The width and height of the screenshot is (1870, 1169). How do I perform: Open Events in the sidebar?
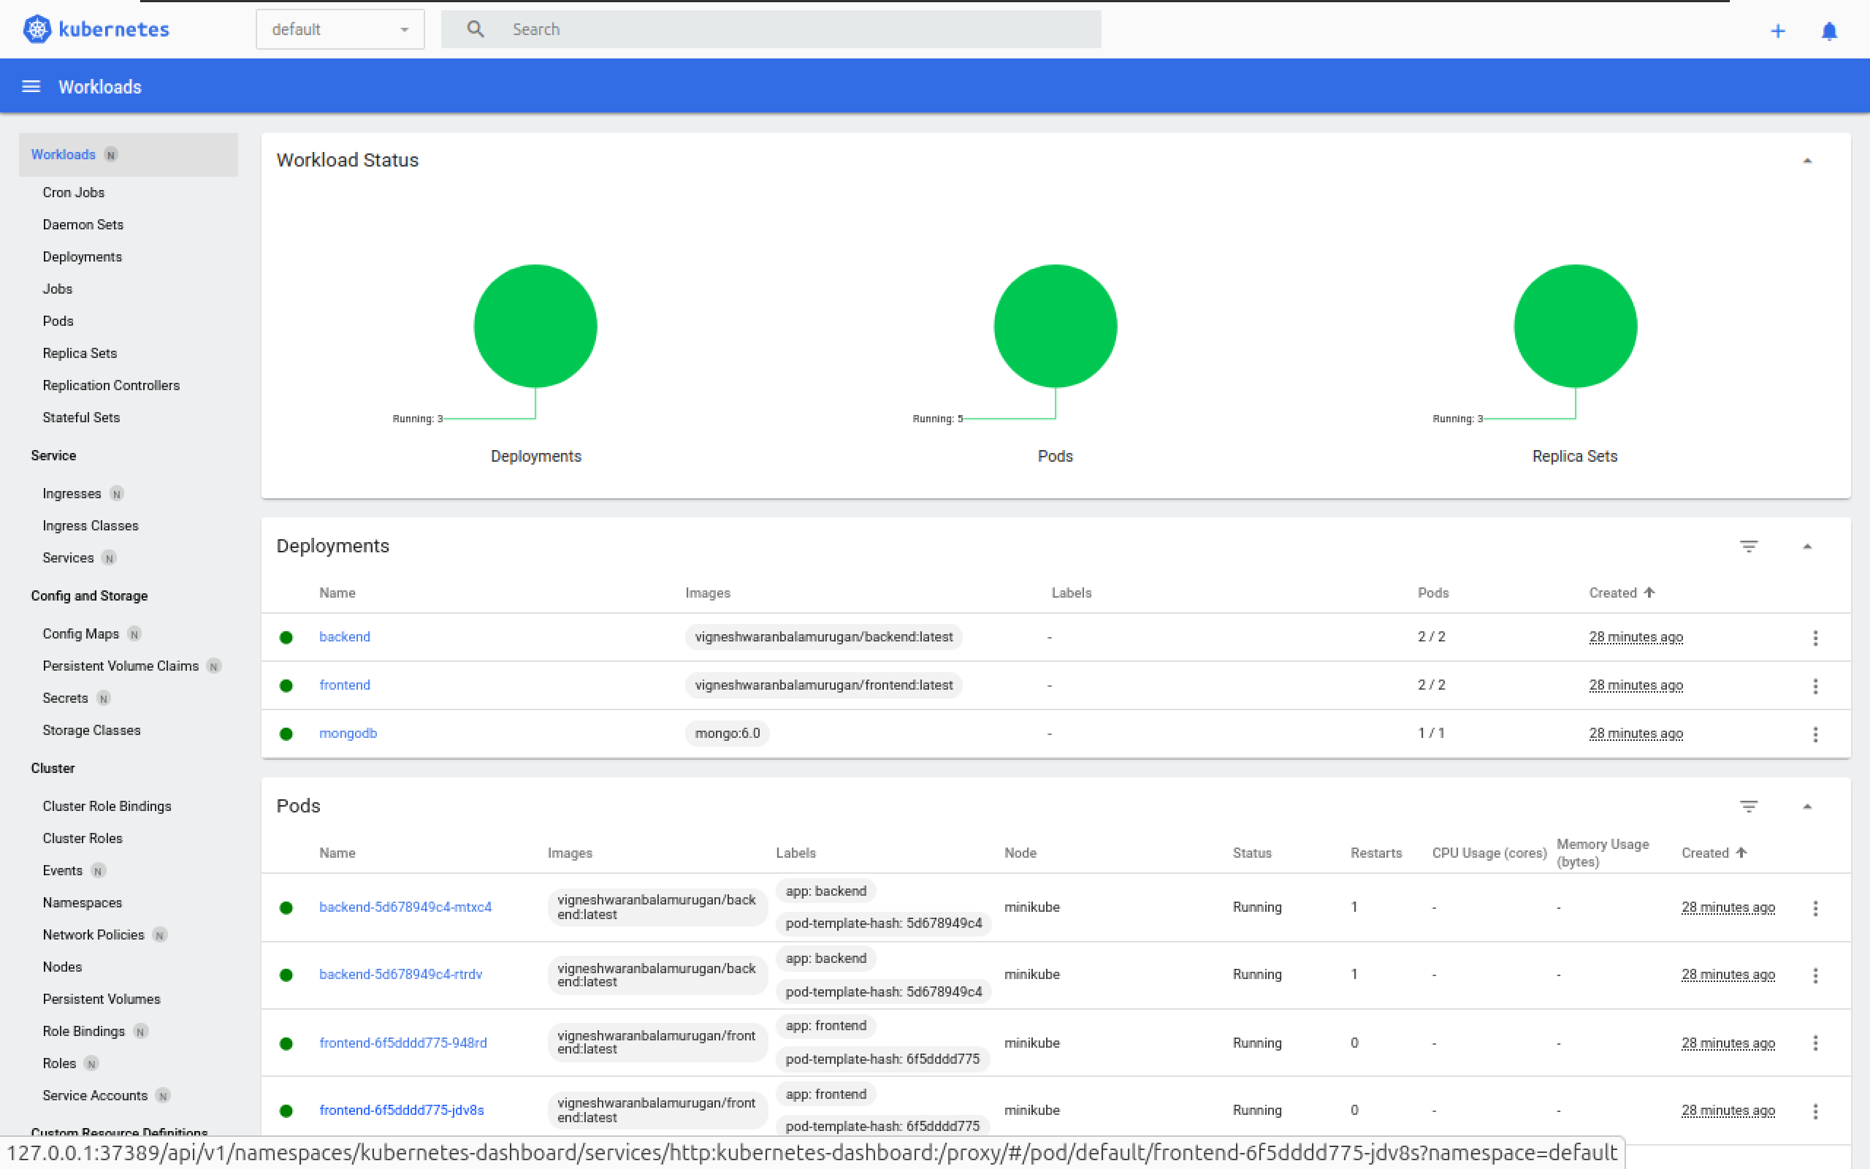pos(63,871)
